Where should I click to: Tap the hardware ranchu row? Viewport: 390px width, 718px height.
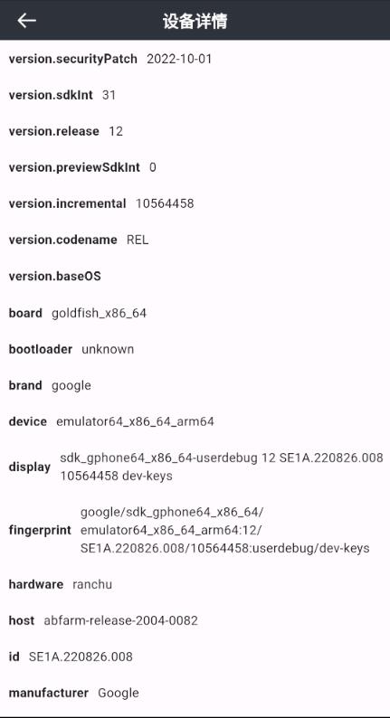click(195, 584)
